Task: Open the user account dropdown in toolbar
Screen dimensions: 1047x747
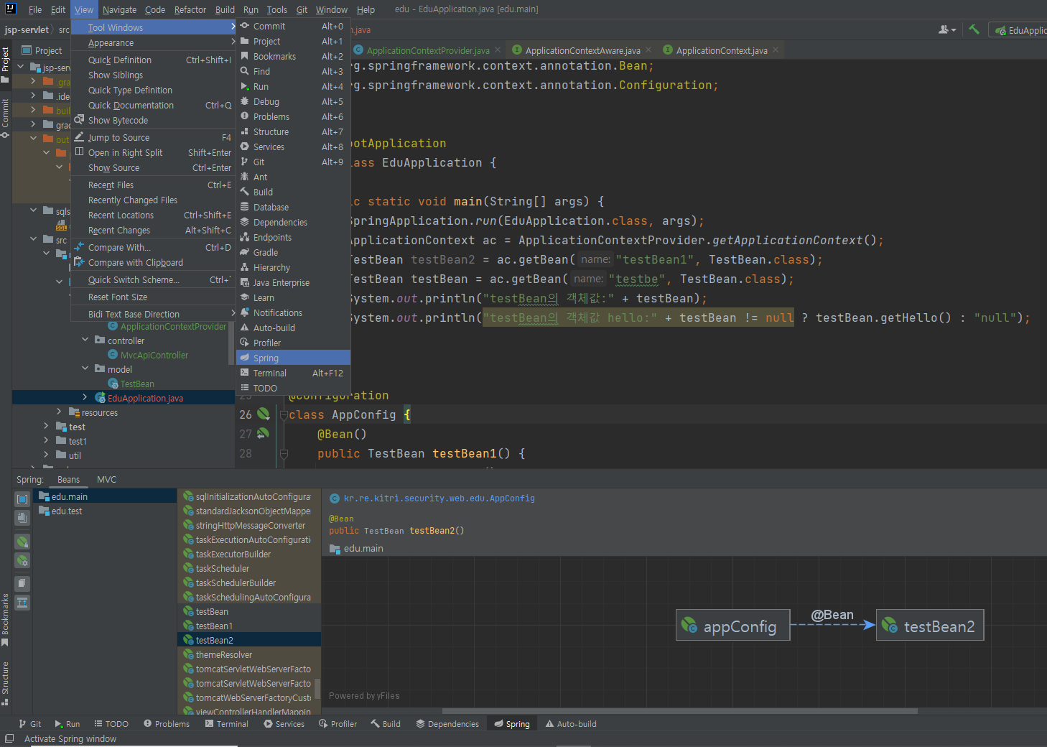Action: point(947,29)
